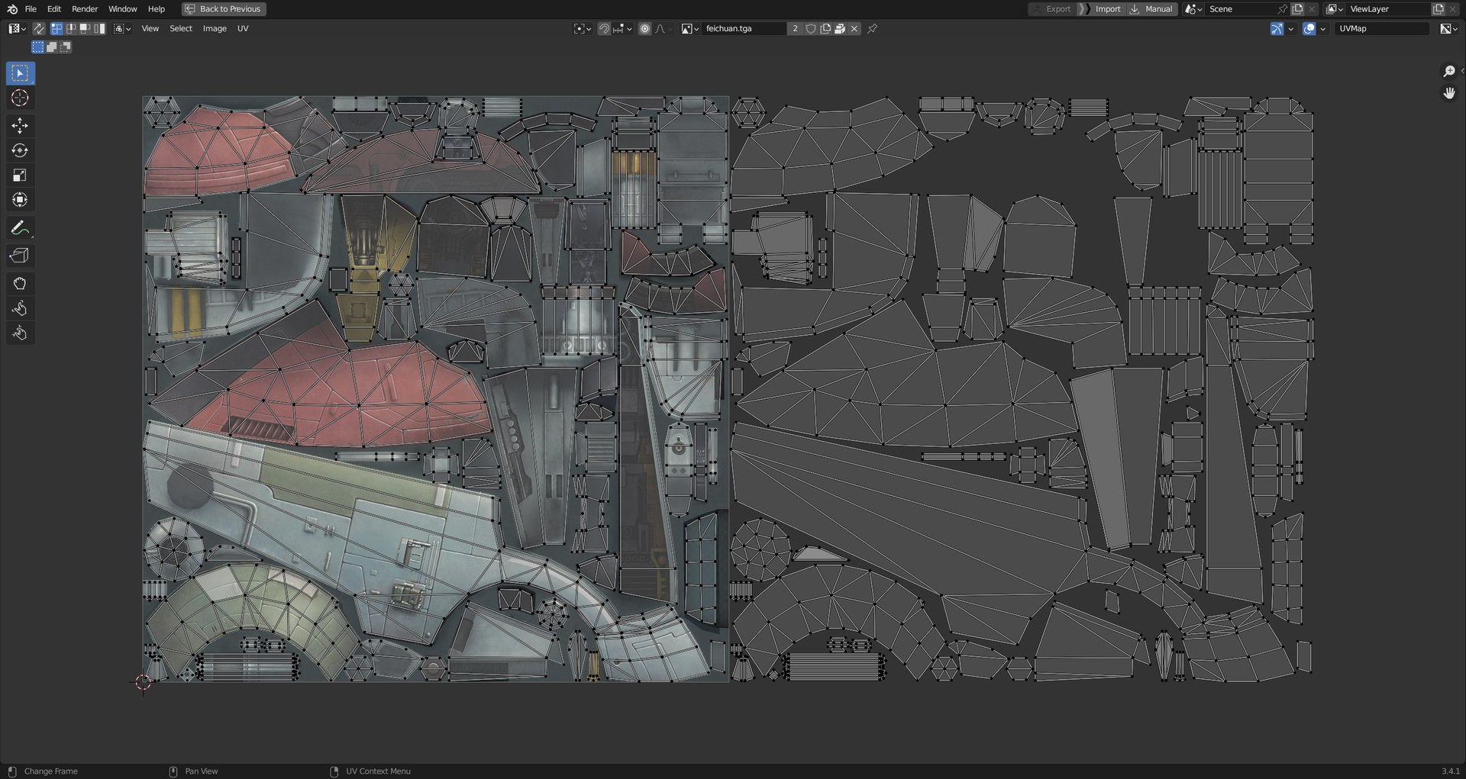Activate the Annotate pencil tool

(20, 228)
